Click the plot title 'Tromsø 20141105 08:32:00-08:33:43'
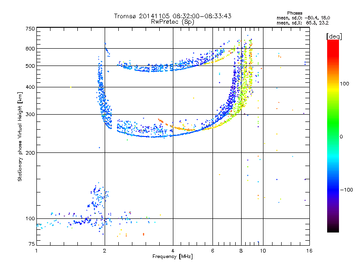Screen dimensions: 364x273 point(173,16)
